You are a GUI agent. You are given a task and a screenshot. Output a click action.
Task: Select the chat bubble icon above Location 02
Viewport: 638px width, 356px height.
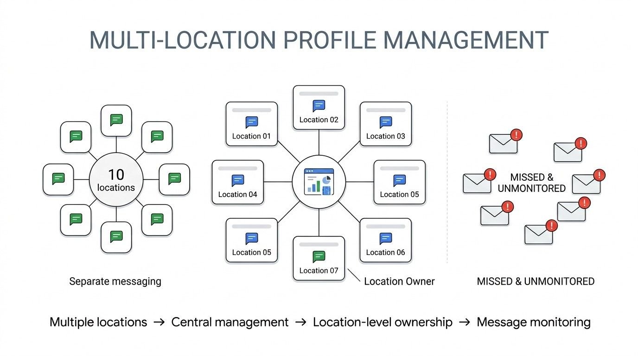pos(319,106)
